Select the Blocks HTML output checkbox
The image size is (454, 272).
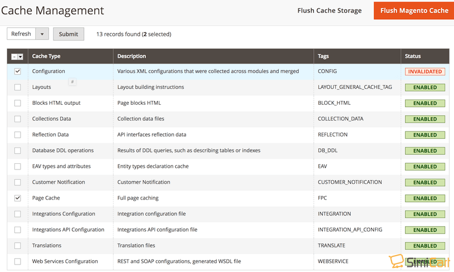point(18,103)
